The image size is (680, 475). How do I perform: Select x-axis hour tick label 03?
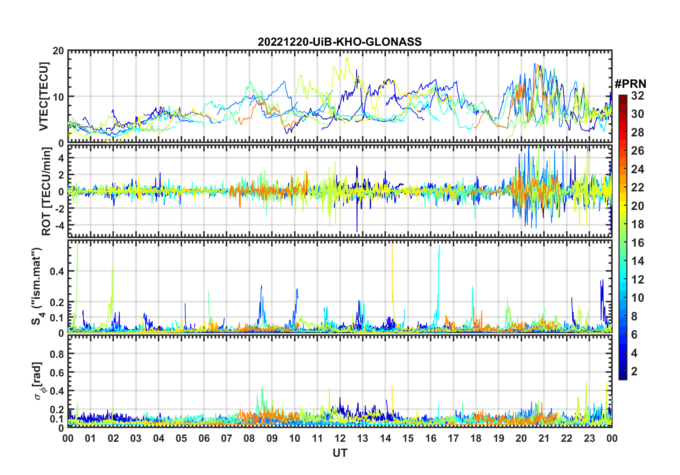click(136, 438)
